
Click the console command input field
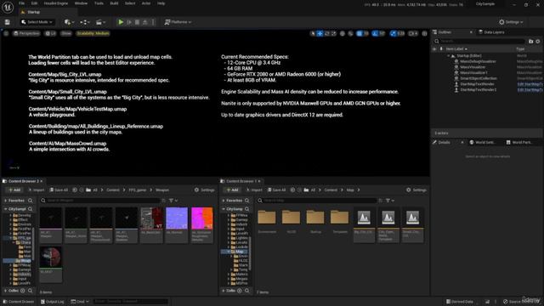[131, 302]
